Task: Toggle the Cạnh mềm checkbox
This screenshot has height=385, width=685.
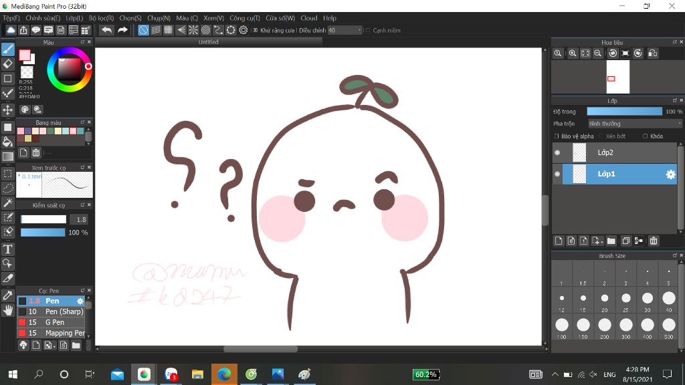Action: point(368,30)
